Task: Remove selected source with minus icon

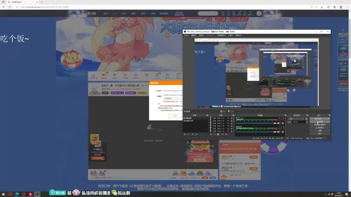Action: point(215,134)
